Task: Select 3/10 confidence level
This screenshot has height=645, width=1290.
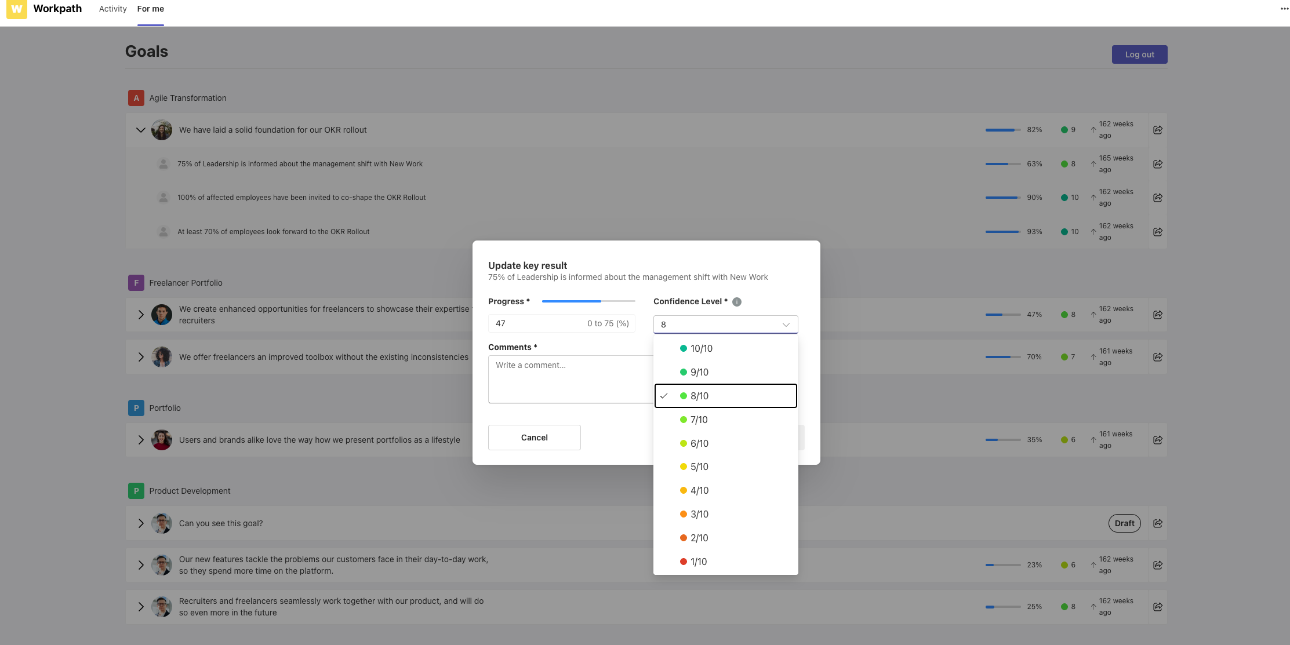Action: (725, 514)
